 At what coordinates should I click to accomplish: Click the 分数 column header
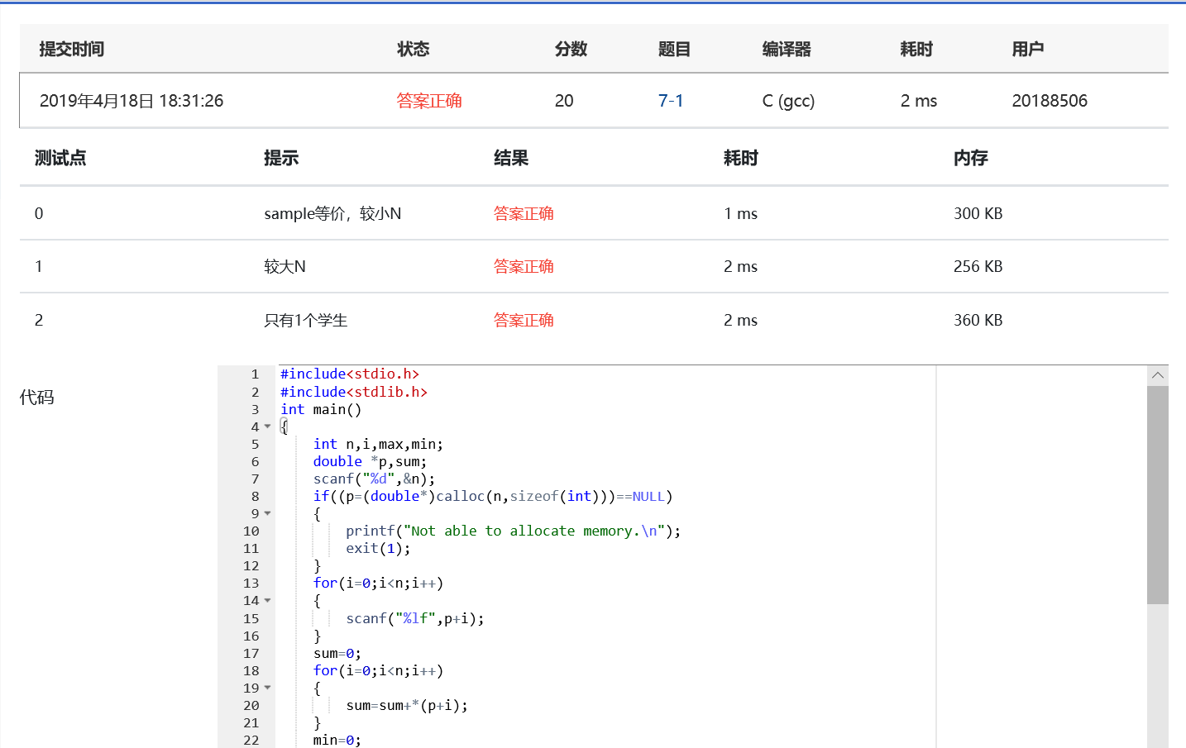[571, 49]
